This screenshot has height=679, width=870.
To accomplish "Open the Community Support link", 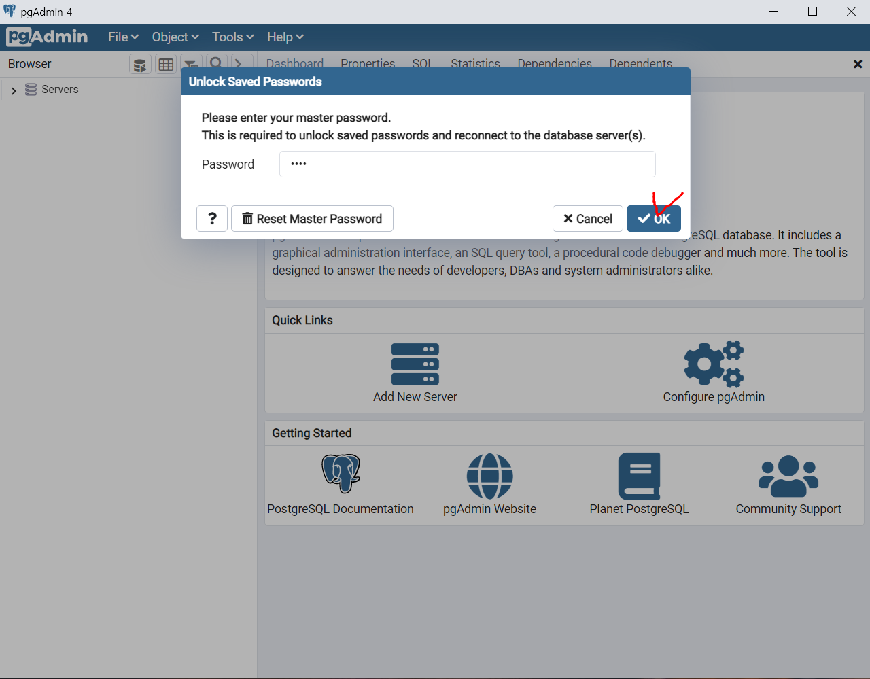I will pos(788,509).
